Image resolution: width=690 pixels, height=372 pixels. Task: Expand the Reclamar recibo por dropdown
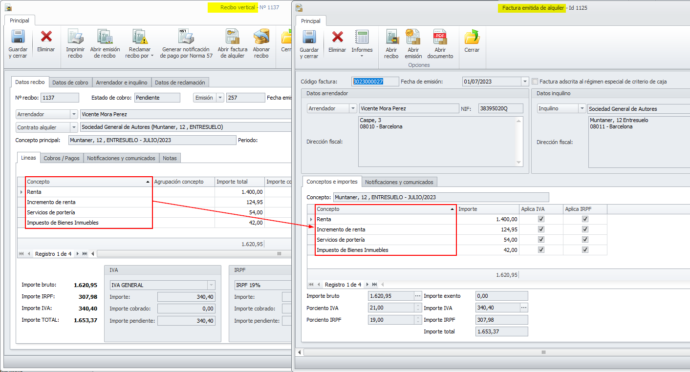(152, 56)
